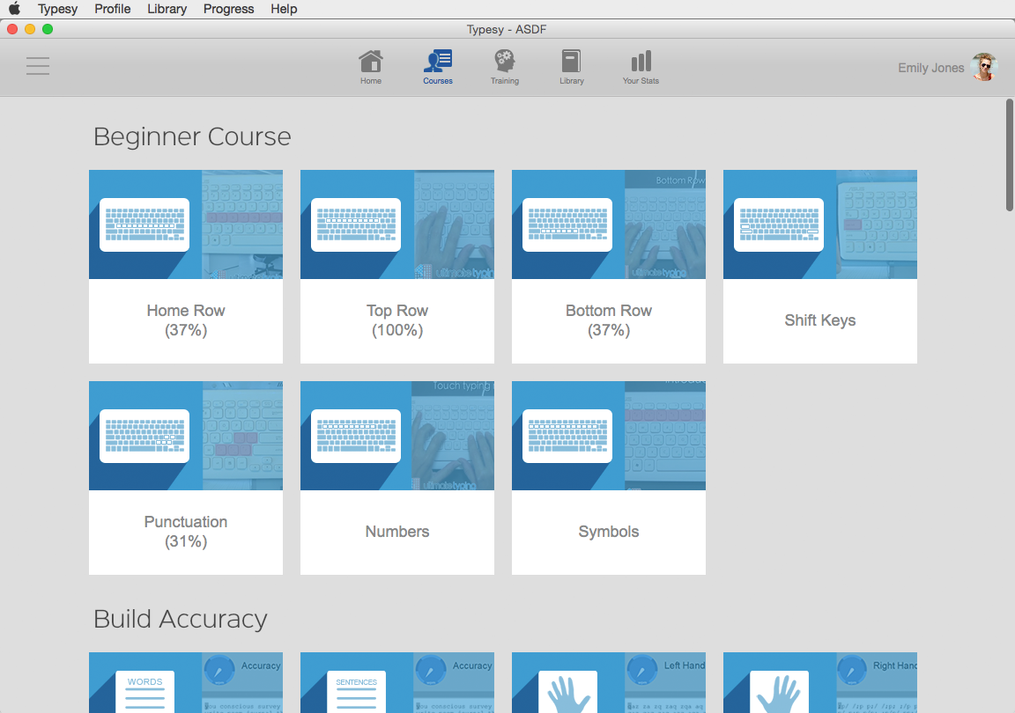
Task: Start the Home Row (37%) lesson
Action: 186,320
